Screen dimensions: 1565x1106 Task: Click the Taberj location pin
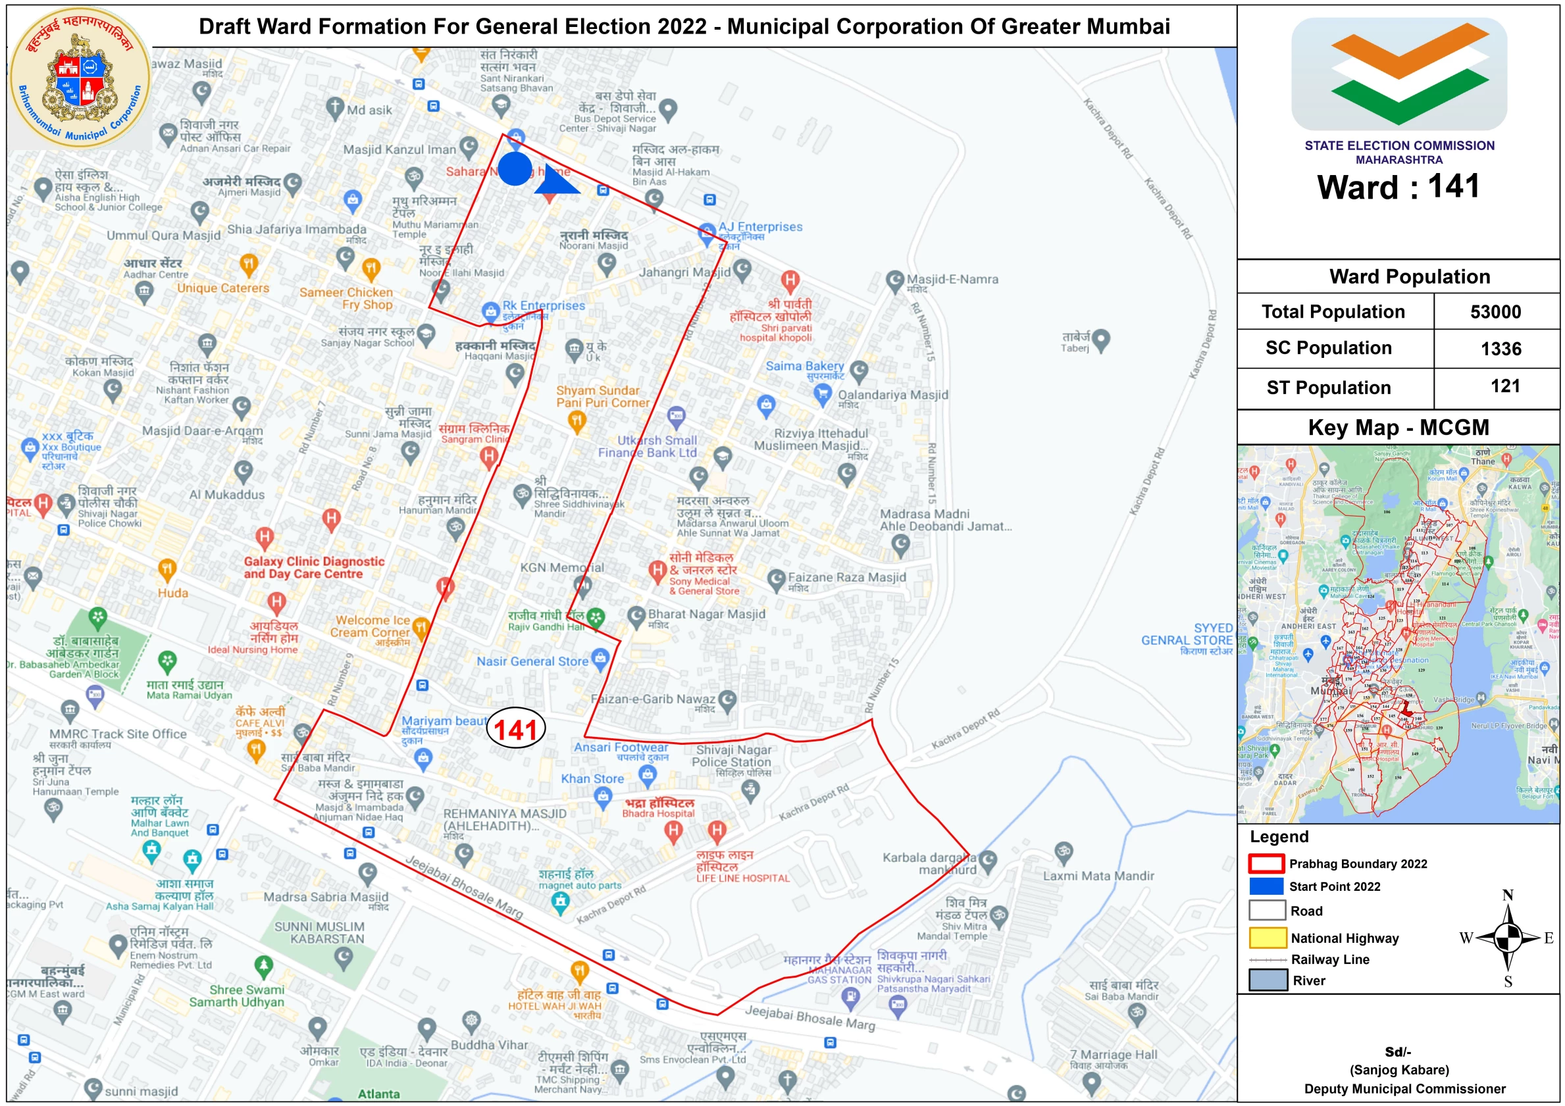[x=1101, y=339]
